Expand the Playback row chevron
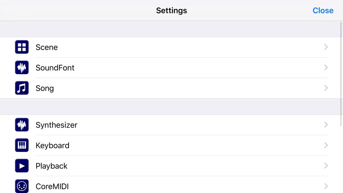343x193 pixels. click(326, 166)
